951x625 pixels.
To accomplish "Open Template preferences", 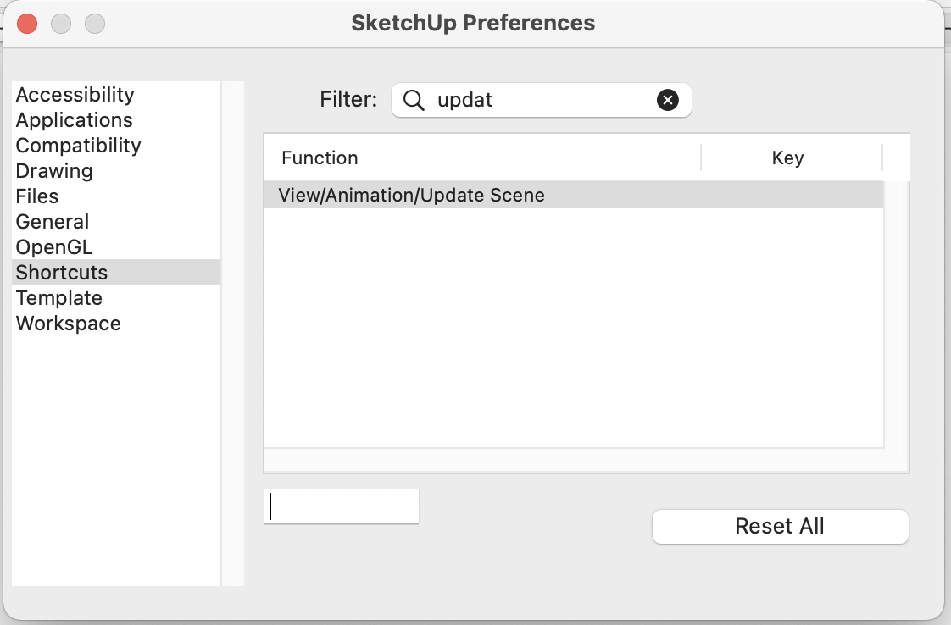I will (x=58, y=298).
